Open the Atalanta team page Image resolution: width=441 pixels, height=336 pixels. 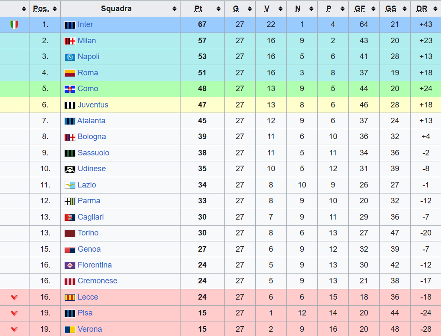click(91, 121)
